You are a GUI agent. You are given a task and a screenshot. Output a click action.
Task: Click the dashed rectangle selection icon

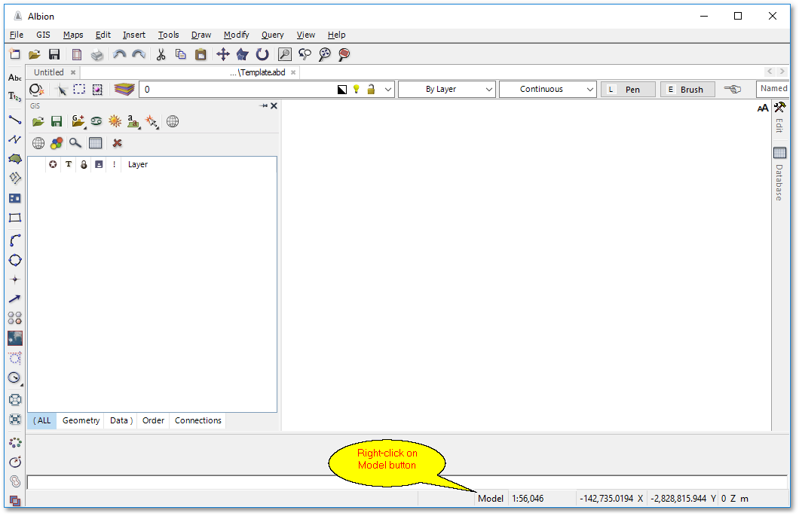coord(79,89)
